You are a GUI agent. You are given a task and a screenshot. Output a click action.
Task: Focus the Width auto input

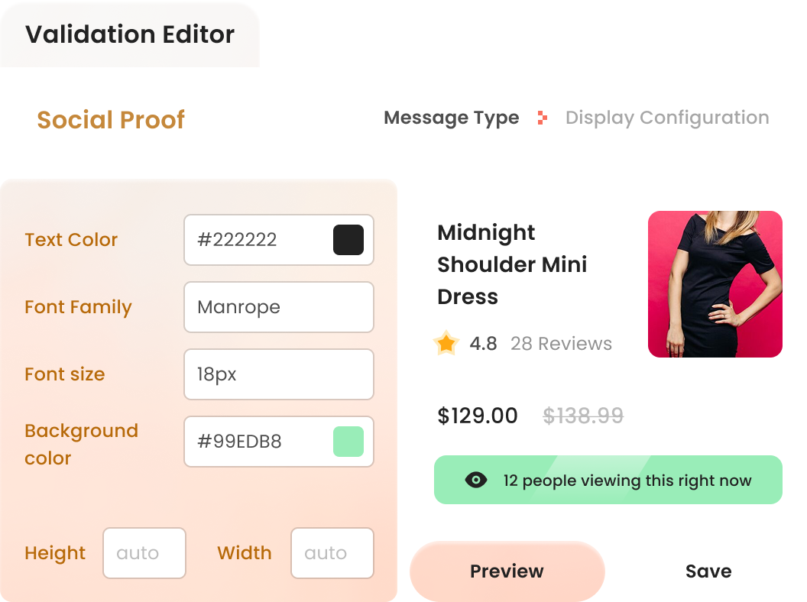pos(332,553)
